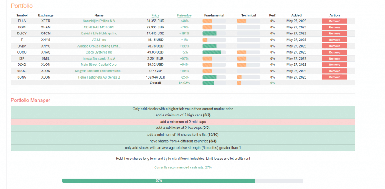Image resolution: width=385 pixels, height=189 pixels.
Task: Click the Overall fundamental rating bar
Action: [x=214, y=83]
